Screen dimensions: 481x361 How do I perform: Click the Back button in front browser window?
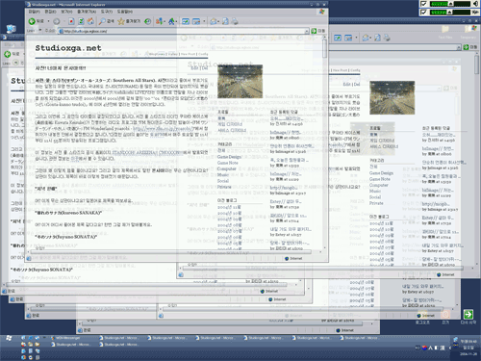(36, 21)
